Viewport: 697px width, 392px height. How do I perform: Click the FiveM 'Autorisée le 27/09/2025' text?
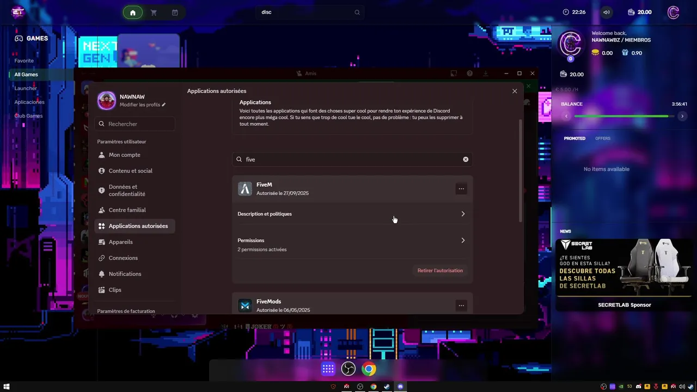[x=283, y=193]
